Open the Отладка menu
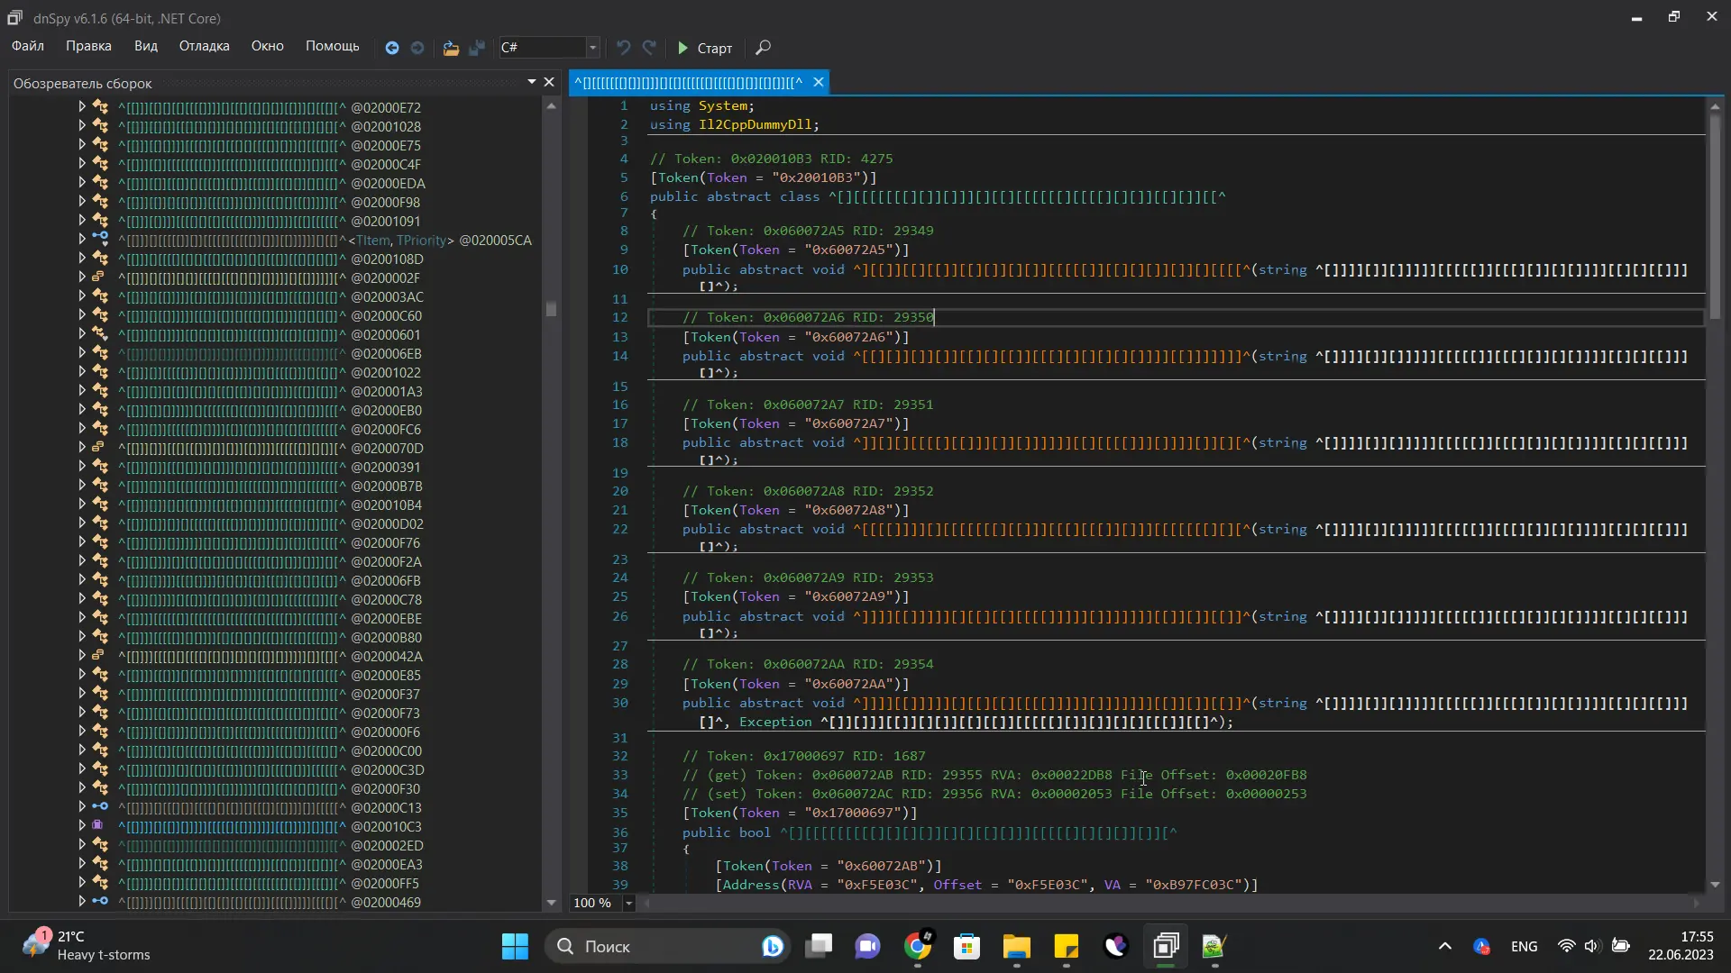This screenshot has height=973, width=1731. tap(204, 46)
